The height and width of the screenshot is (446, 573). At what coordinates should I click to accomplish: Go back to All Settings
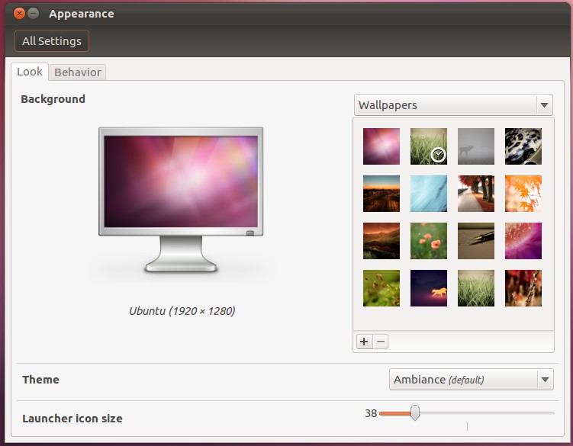[52, 41]
